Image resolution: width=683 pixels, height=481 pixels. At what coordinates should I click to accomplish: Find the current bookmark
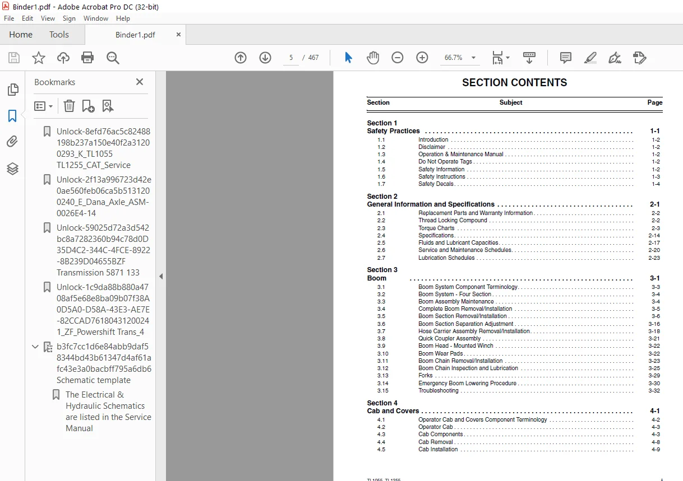[x=108, y=106]
